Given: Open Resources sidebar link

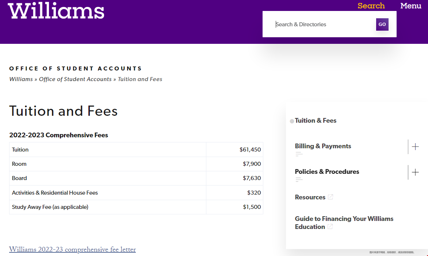Looking at the screenshot, I should [x=310, y=197].
